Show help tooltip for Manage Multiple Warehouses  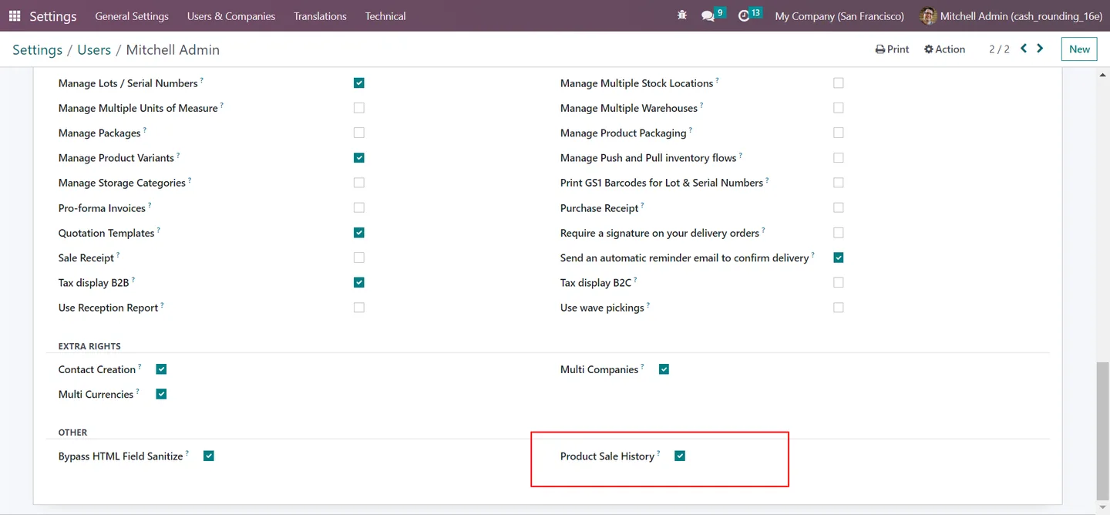[x=701, y=105]
